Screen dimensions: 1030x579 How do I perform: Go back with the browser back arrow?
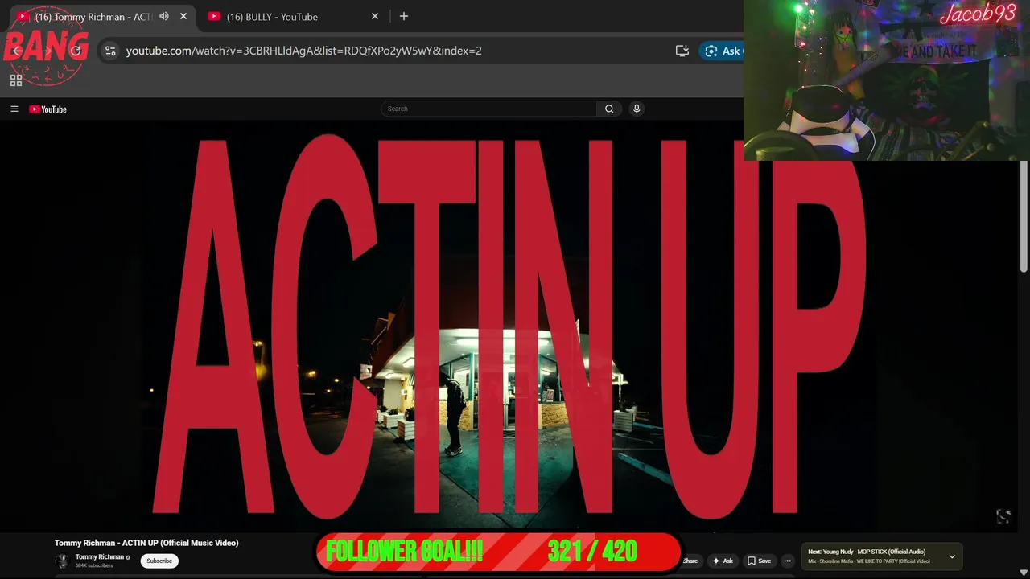18,51
